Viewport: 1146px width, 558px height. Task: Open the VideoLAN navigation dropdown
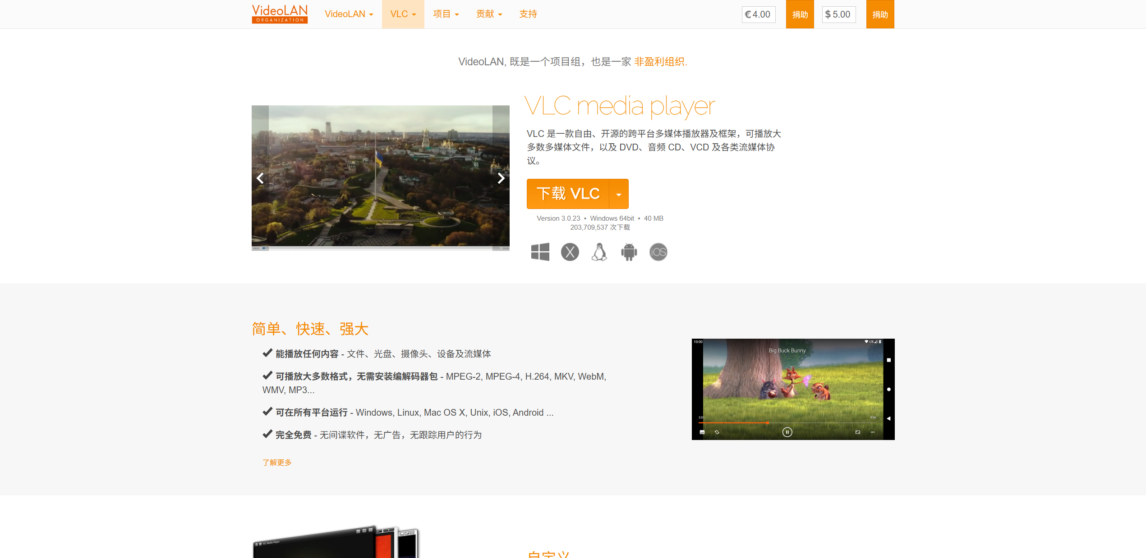(x=349, y=14)
